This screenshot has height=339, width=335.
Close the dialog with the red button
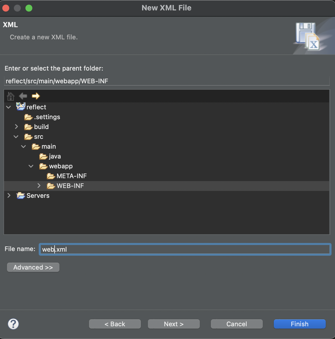click(x=6, y=8)
